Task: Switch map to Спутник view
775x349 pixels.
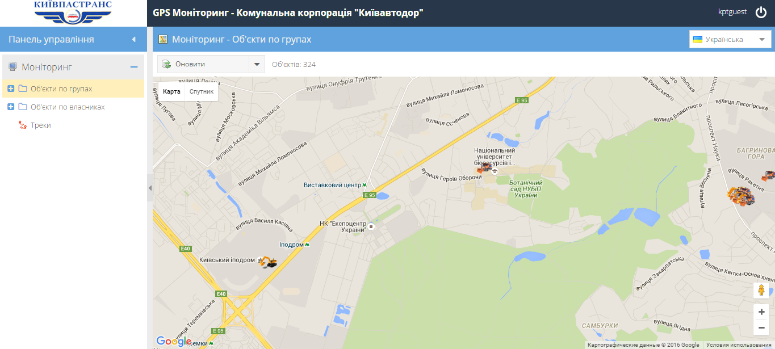Action: pos(202,91)
